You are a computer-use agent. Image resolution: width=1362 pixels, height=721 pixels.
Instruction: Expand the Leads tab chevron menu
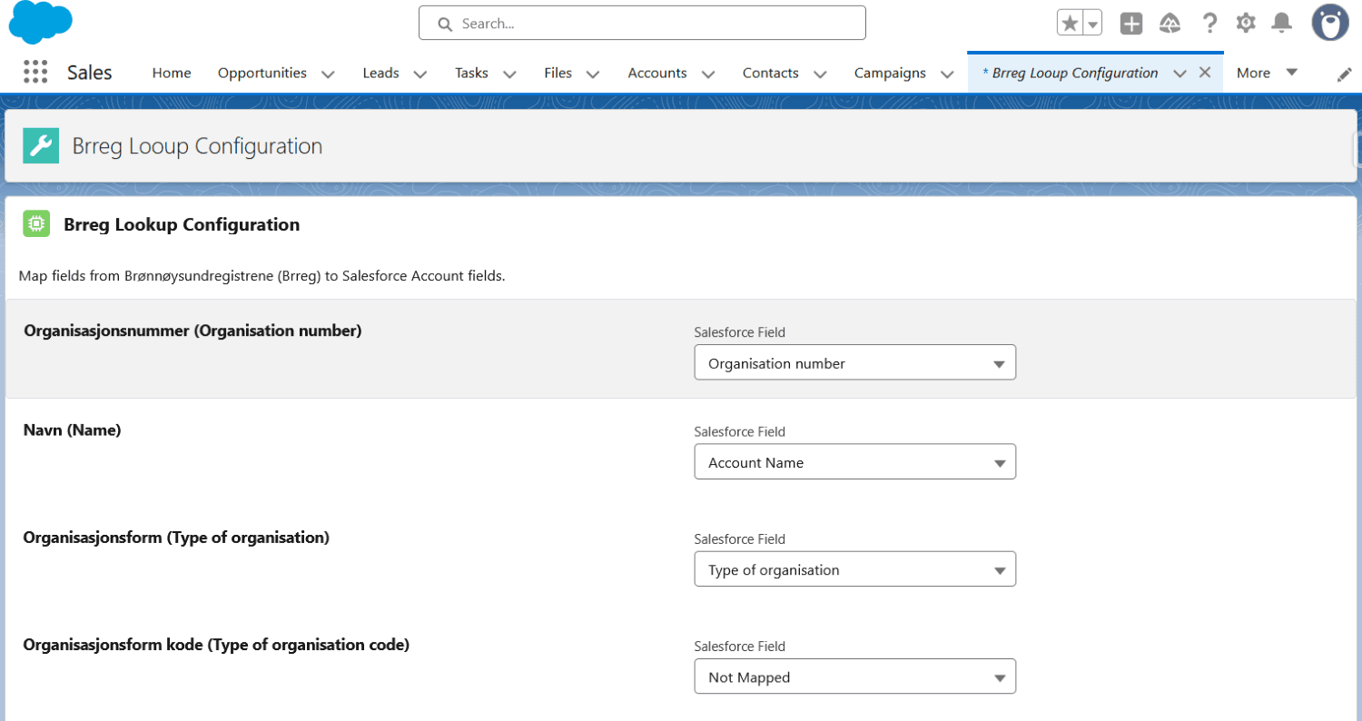[x=419, y=74]
